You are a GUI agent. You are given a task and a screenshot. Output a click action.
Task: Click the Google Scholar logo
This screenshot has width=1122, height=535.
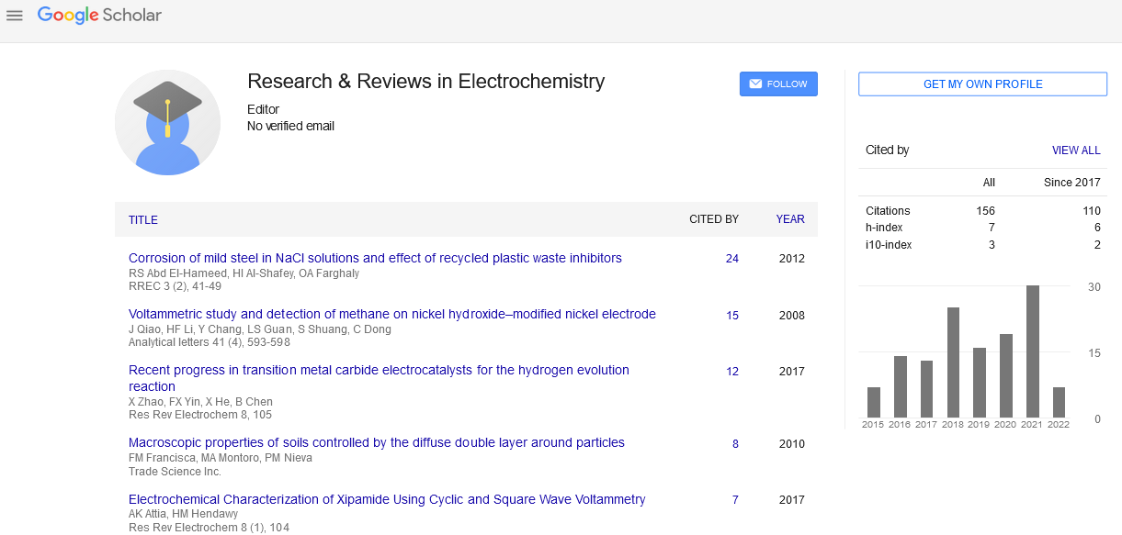(99, 16)
